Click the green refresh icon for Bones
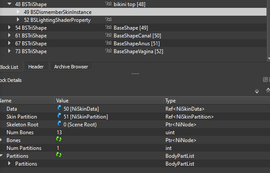The height and width of the screenshot is (173, 270). [59, 139]
